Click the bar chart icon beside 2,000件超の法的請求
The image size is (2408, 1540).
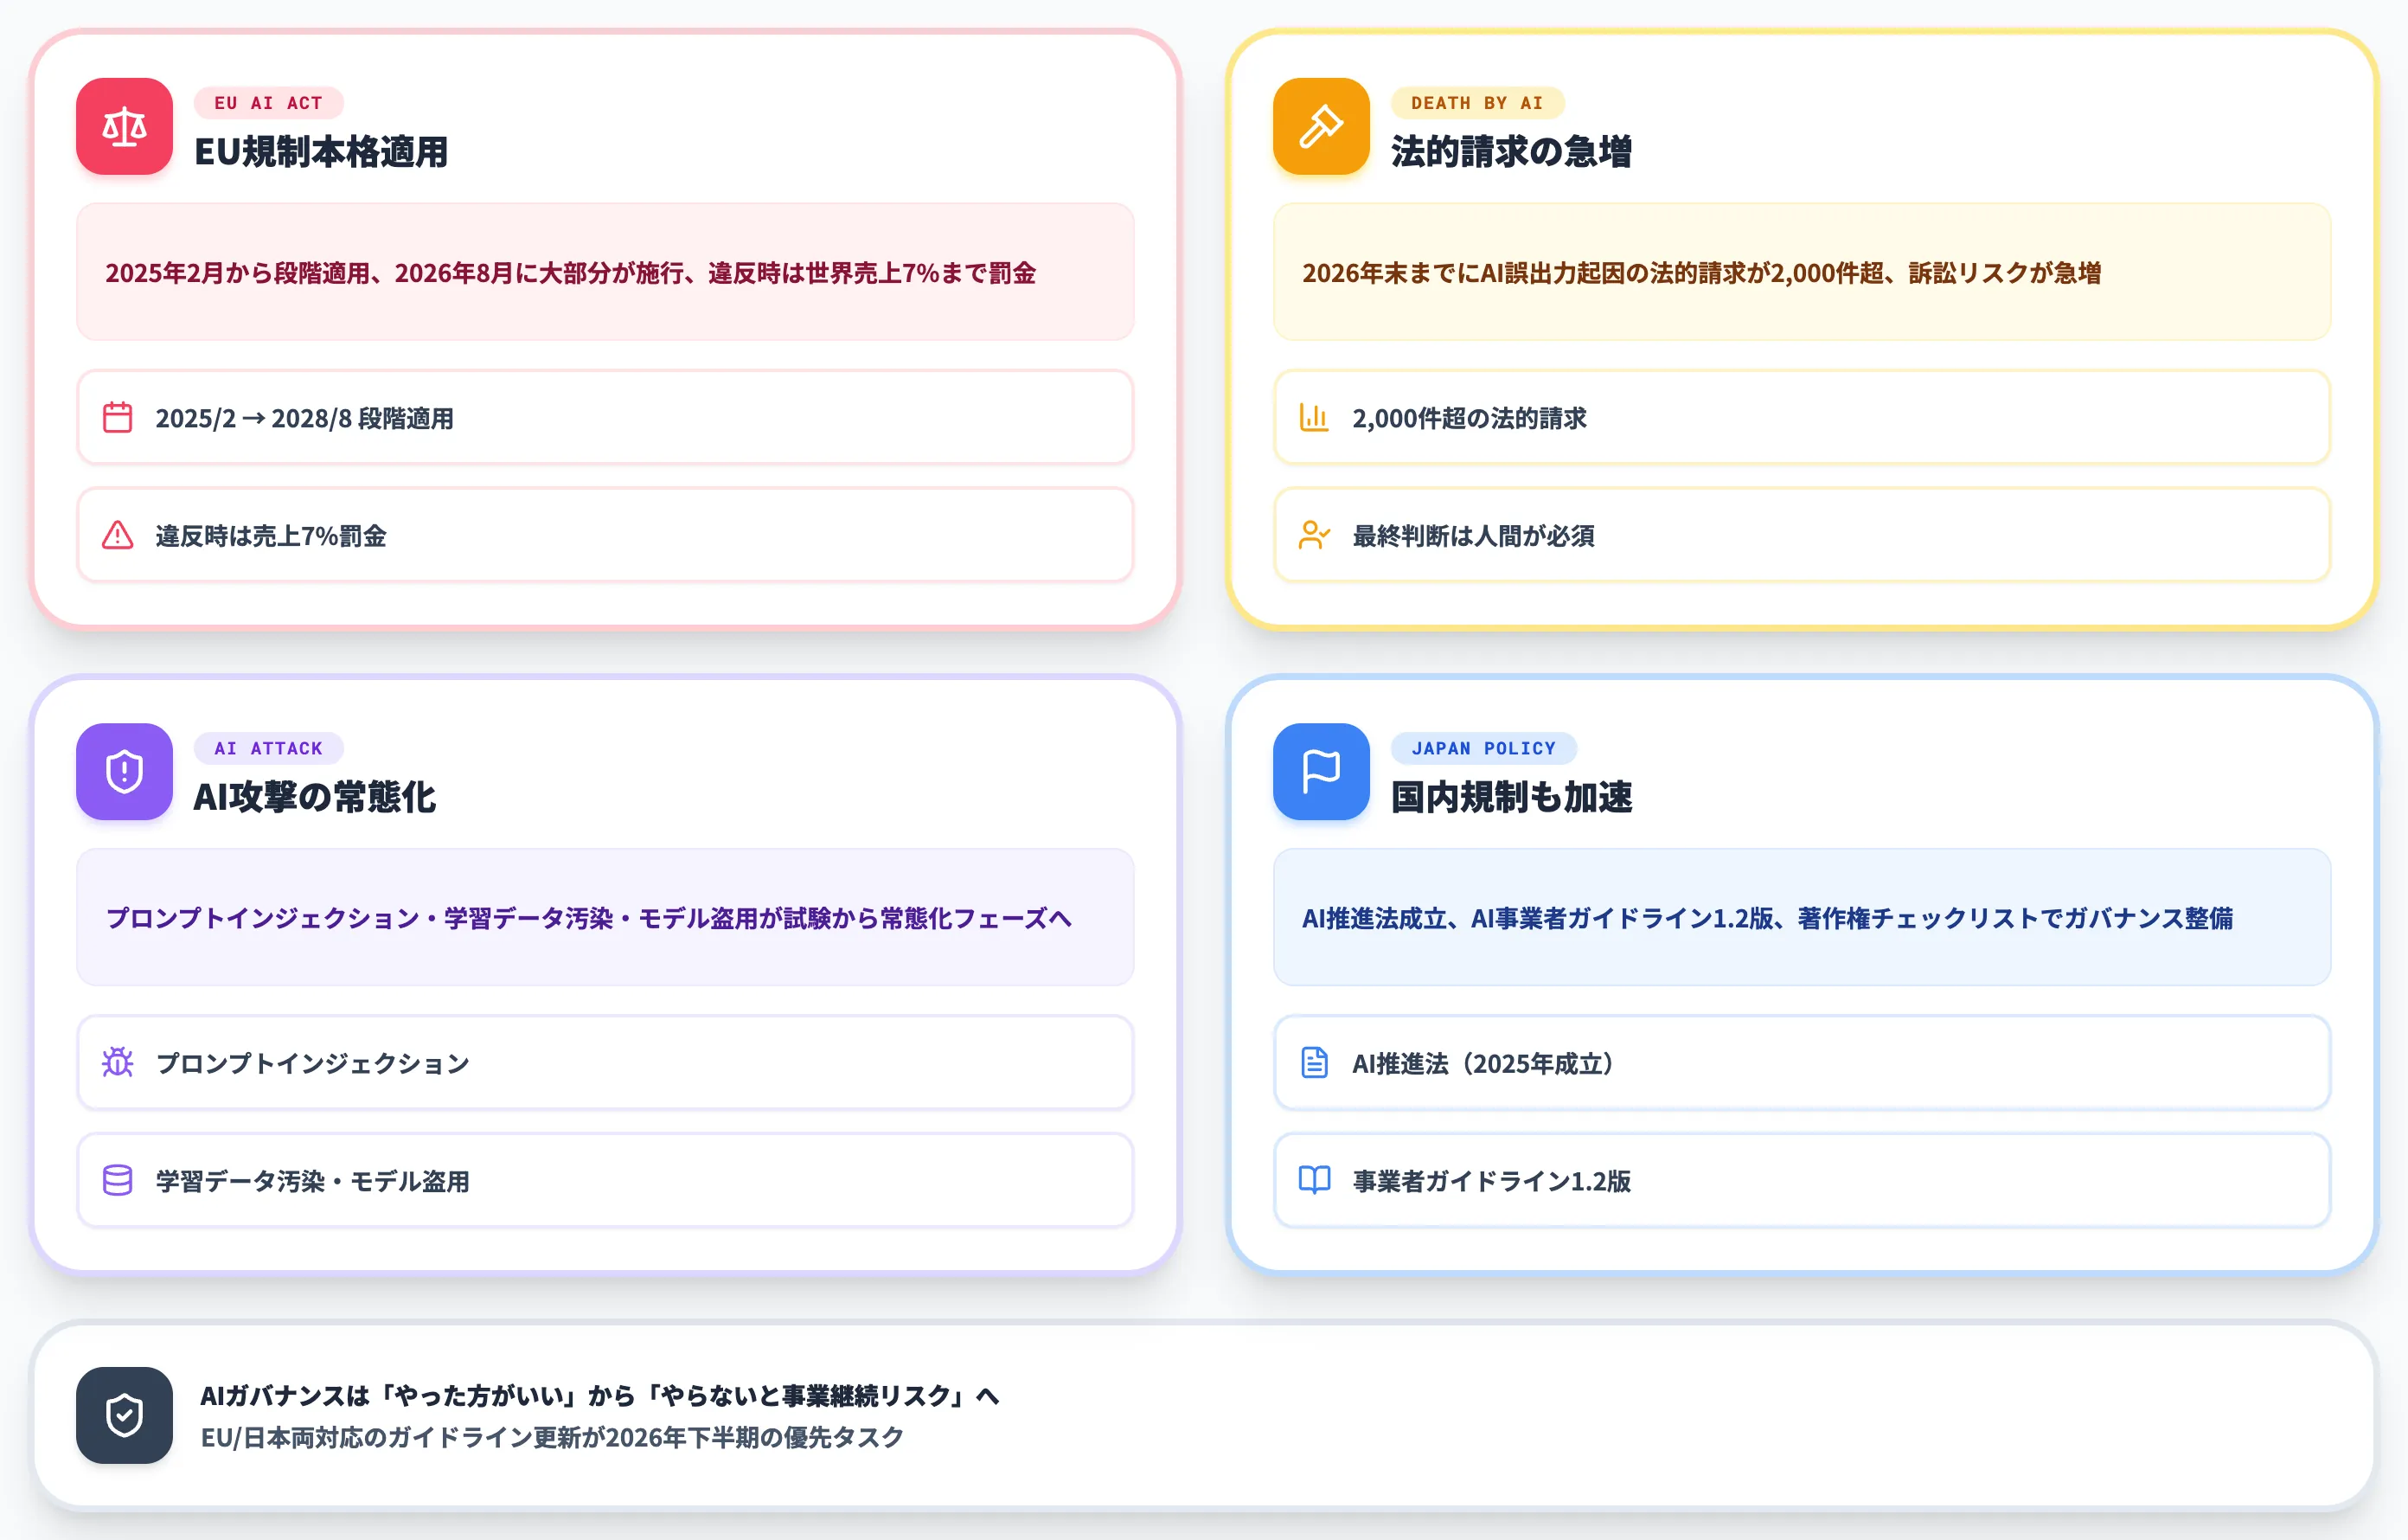(x=1314, y=417)
